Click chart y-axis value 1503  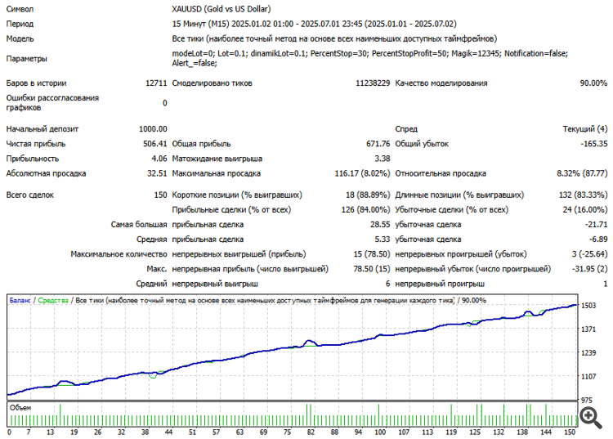tap(588, 306)
